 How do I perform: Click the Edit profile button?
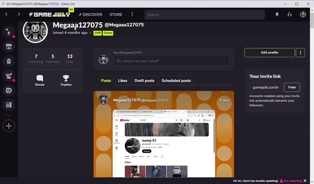tap(270, 53)
